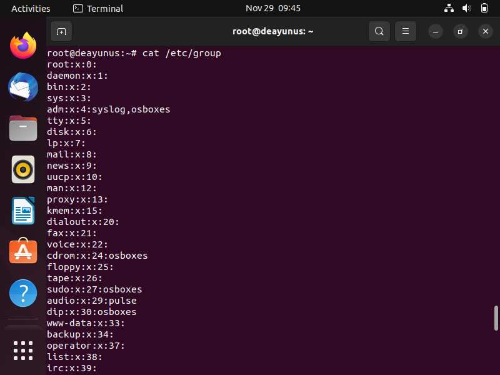This screenshot has width=500, height=375.
Task: Open the Help application
Action: point(23,293)
